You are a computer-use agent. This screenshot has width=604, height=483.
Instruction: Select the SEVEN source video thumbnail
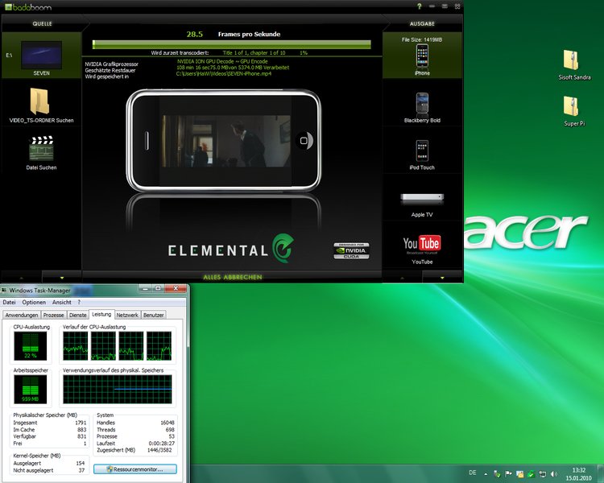[x=41, y=55]
